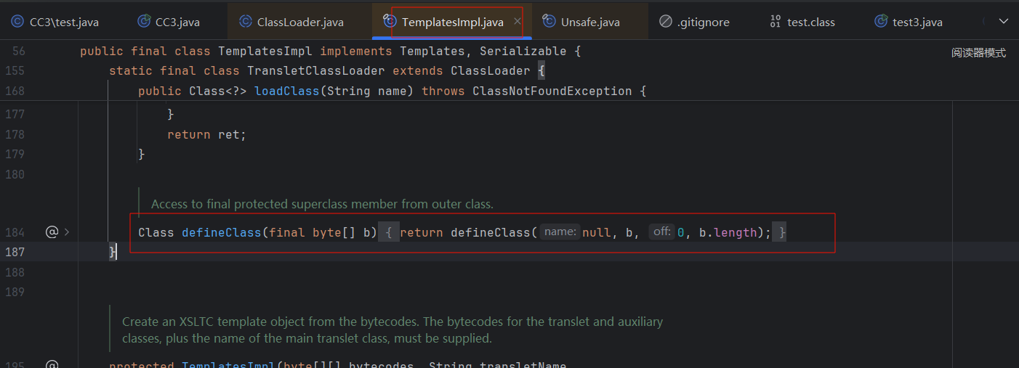
Task: Click the sticky TransletClassLoader class header line
Action: tap(326, 71)
